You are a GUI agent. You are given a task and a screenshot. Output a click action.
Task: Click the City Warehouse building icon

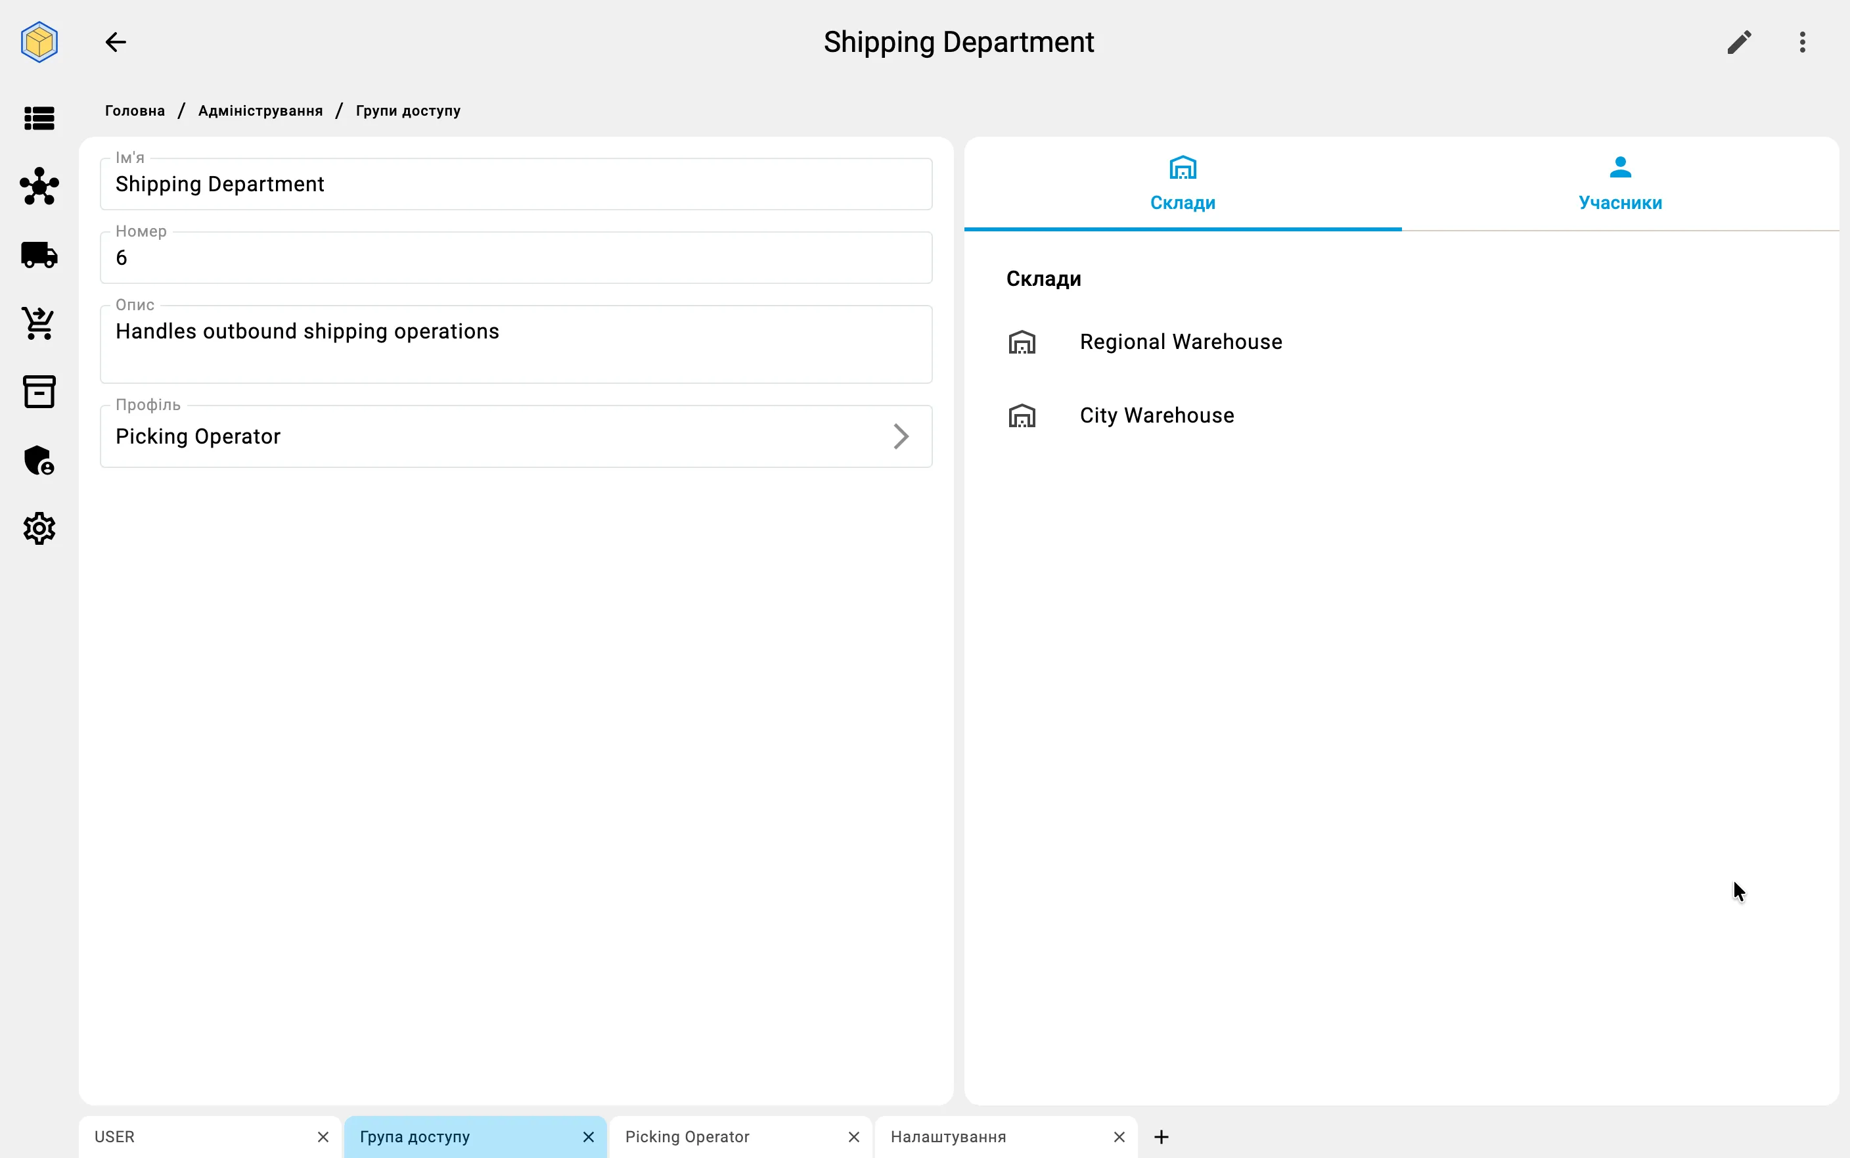1022,415
